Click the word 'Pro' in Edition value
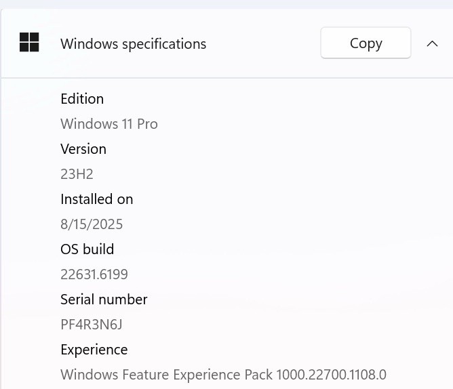The image size is (453, 389). click(x=147, y=124)
